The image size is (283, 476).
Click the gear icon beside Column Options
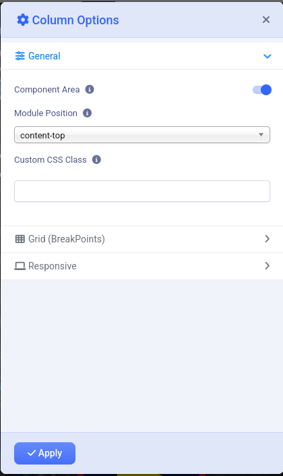[23, 20]
